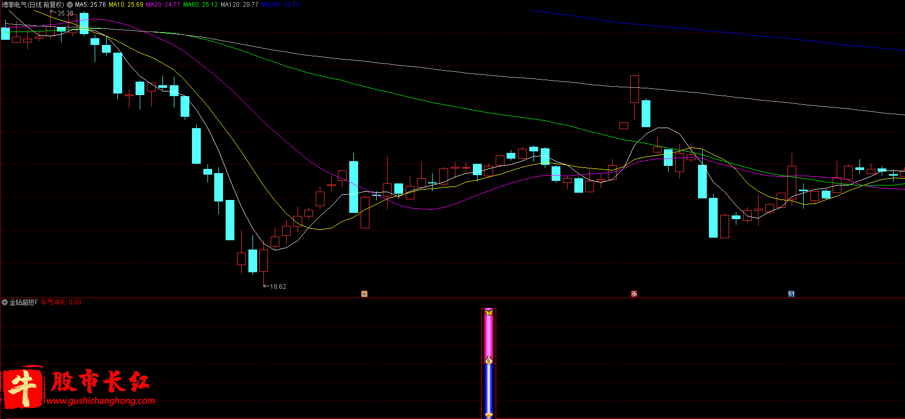Image resolution: width=905 pixels, height=419 pixels.
Task: Click the orange diamond signal icon
Action: coord(488,415)
